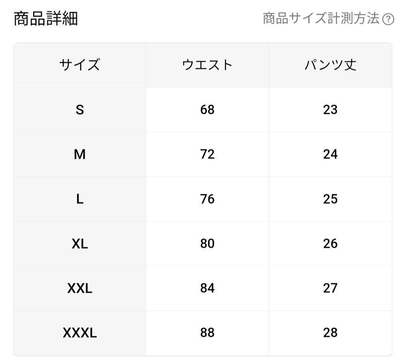
Task: Select the パンツ丈 column header
Action: (x=330, y=65)
